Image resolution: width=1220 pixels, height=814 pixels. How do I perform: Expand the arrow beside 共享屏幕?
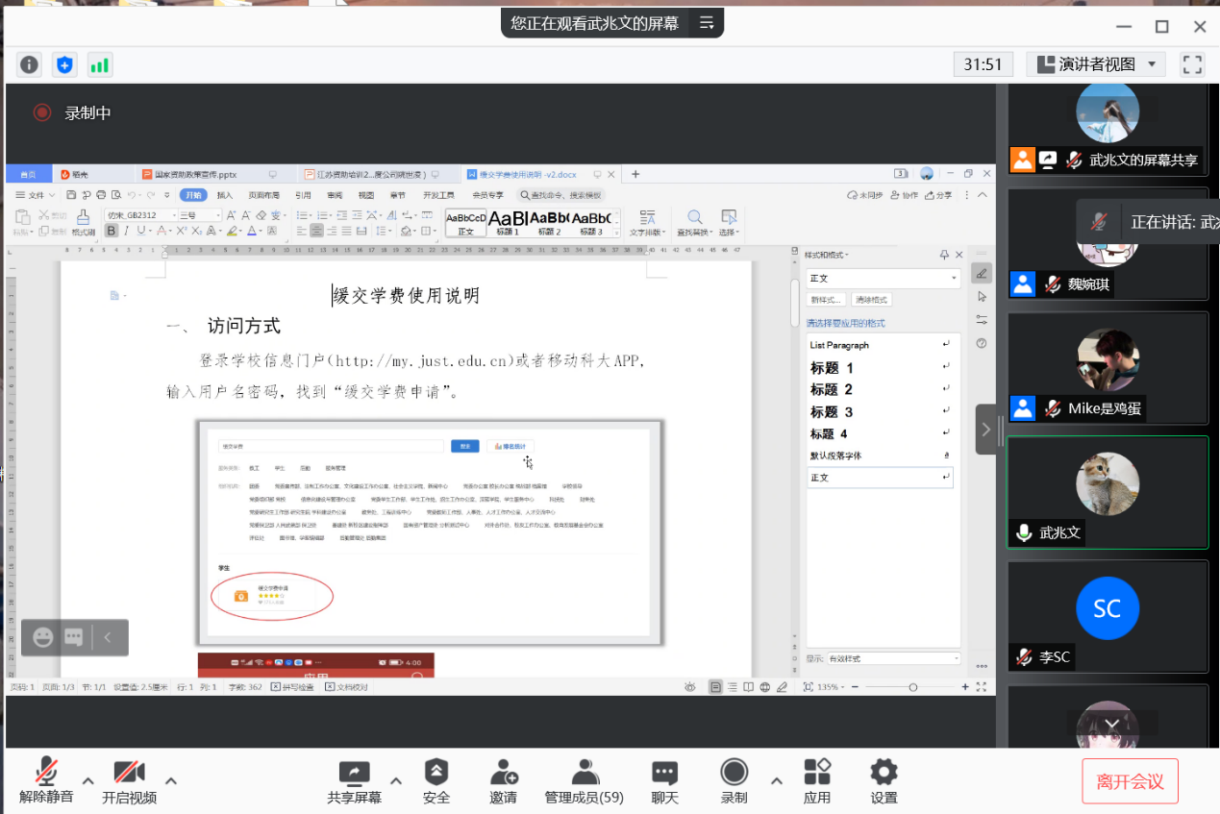395,780
